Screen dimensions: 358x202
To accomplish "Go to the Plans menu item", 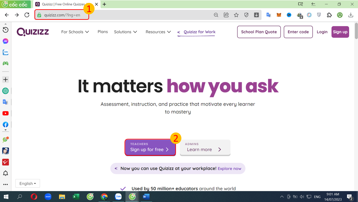I will (x=103, y=32).
